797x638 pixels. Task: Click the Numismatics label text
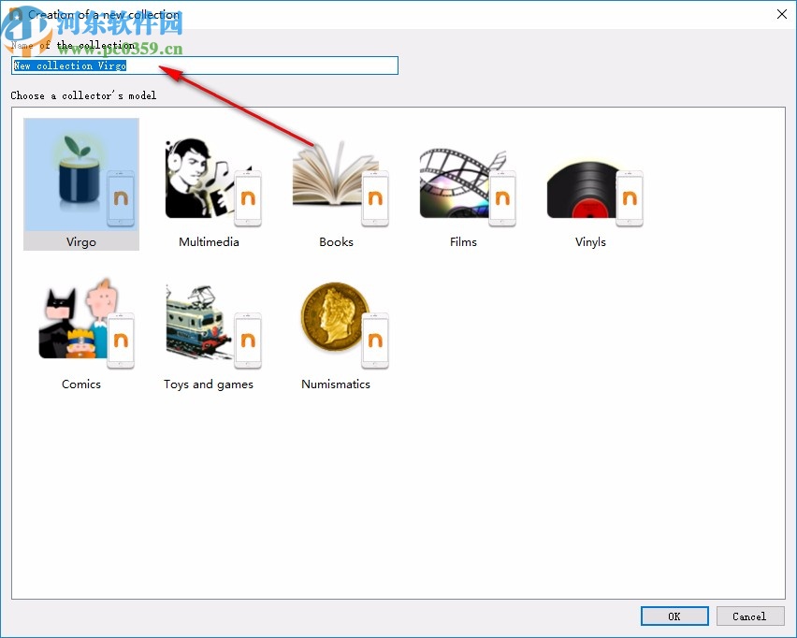coord(336,384)
